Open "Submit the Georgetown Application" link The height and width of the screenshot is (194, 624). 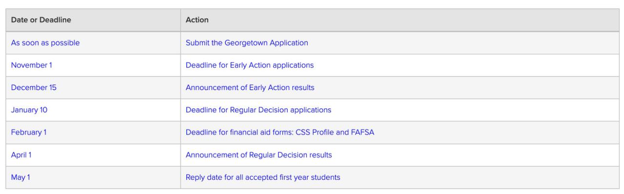point(247,43)
